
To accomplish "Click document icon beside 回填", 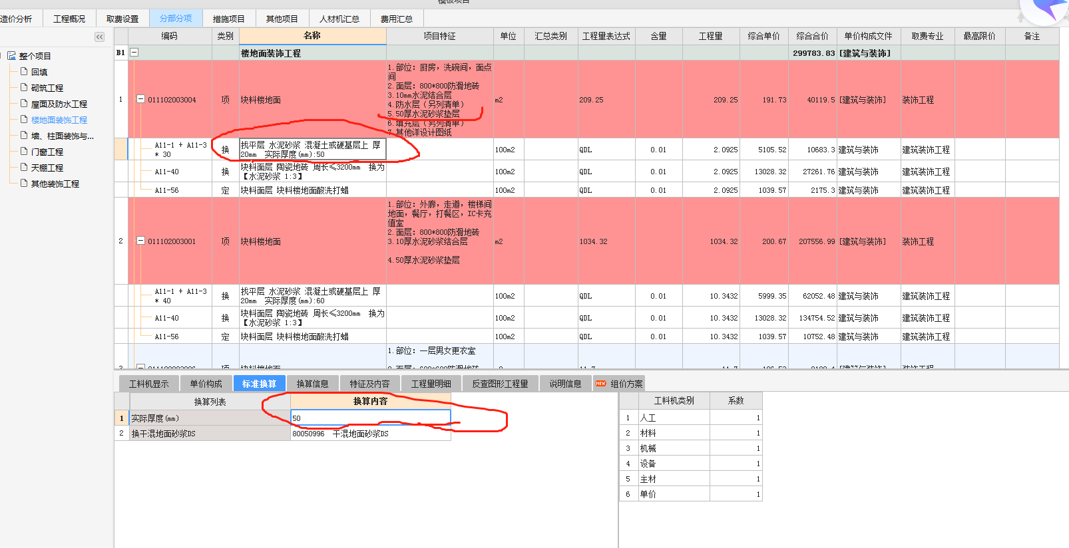I will pyautogui.click(x=24, y=71).
